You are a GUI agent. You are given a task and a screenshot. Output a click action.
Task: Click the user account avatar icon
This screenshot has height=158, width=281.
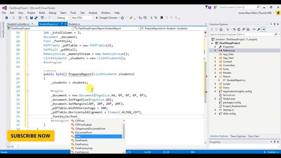pyautogui.click(x=278, y=13)
